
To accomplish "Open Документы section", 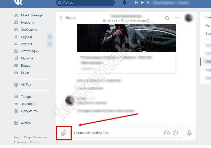I will click(x=30, y=111).
